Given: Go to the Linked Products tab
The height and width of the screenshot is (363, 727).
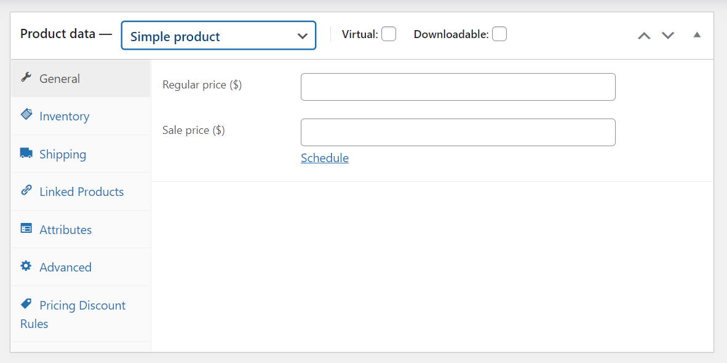Looking at the screenshot, I should (82, 192).
